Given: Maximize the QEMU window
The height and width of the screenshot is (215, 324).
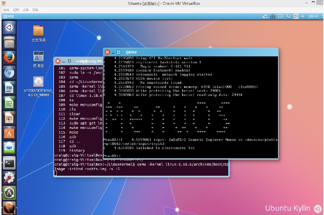Looking at the screenshot, I should tap(119, 52).
